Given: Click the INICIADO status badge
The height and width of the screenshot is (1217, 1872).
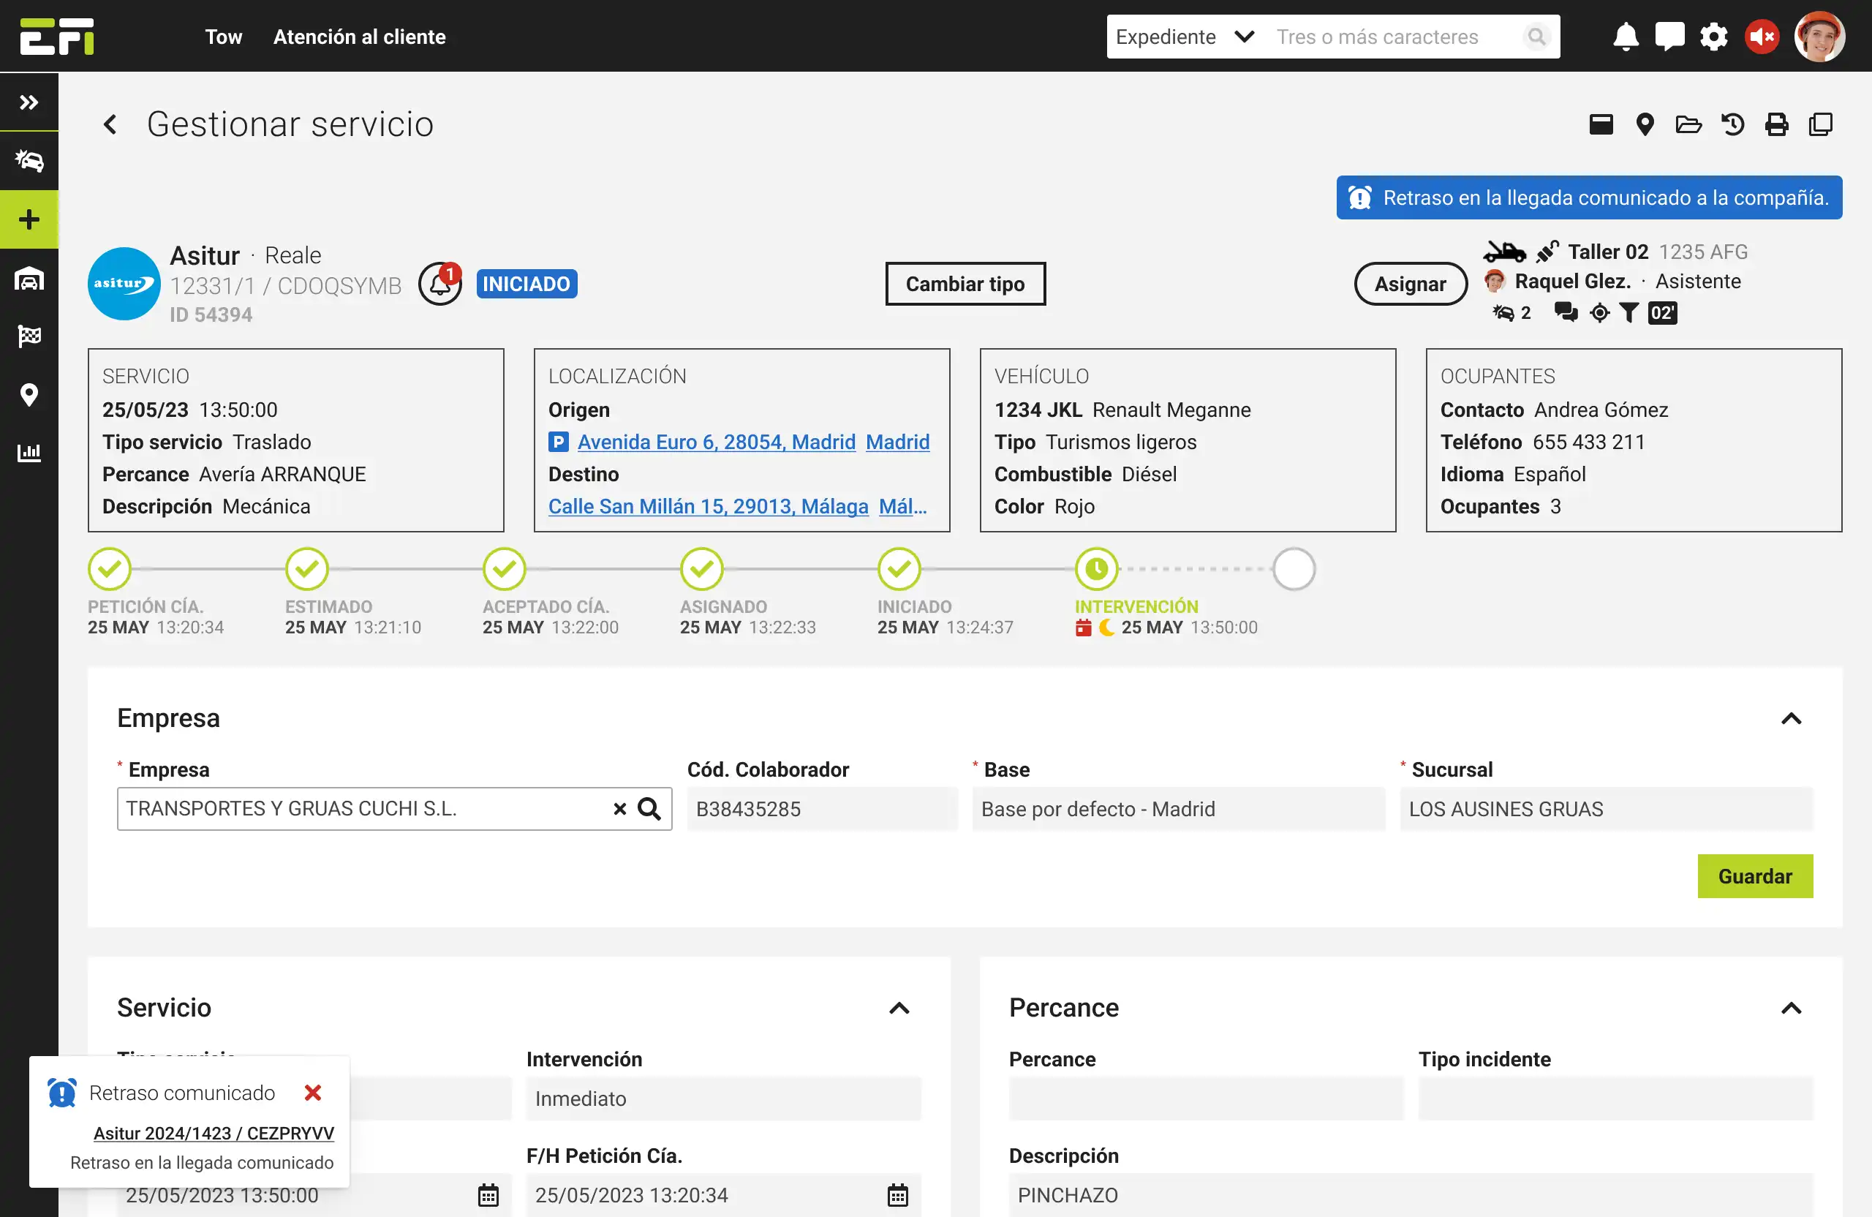Looking at the screenshot, I should (526, 284).
